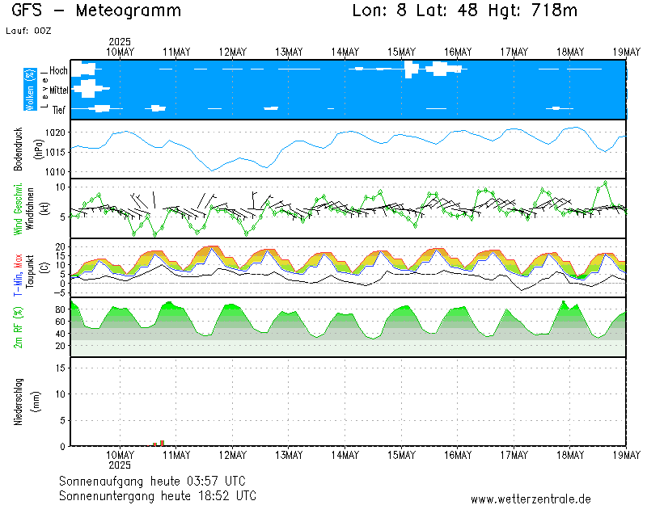Click the "GFS - Meteogramm" title
Viewport: 647px width, 505px height.
click(x=96, y=11)
